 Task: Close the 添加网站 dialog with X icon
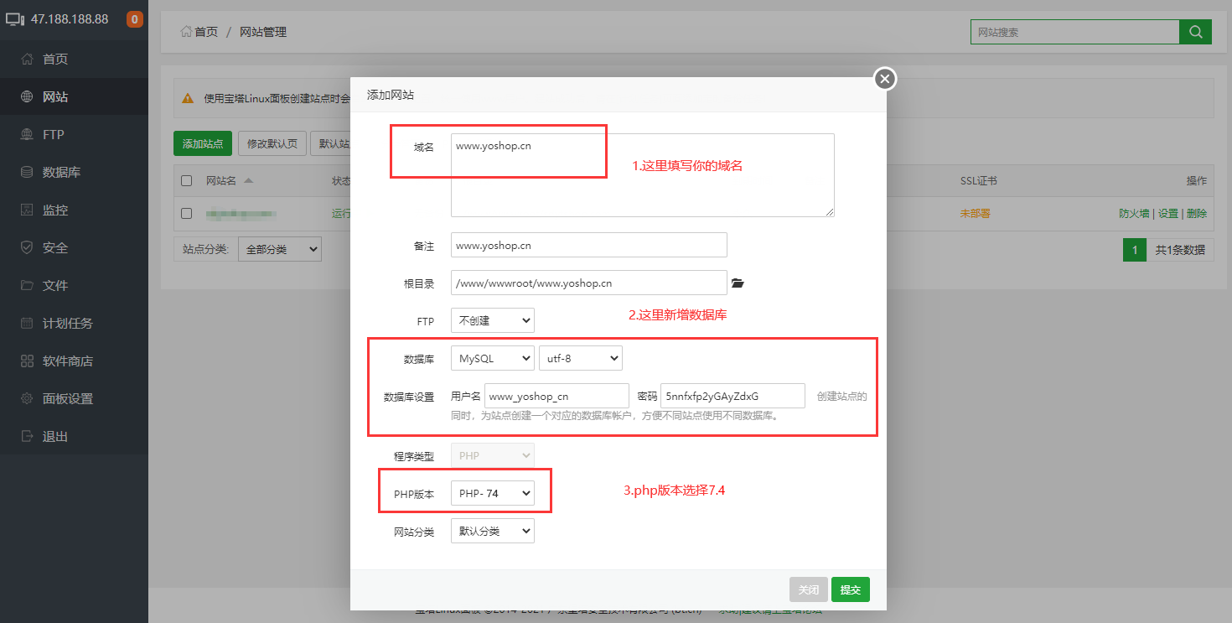(x=885, y=79)
